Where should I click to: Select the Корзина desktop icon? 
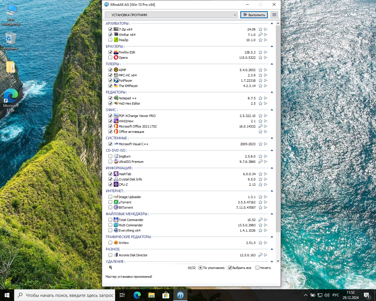(x=11, y=41)
